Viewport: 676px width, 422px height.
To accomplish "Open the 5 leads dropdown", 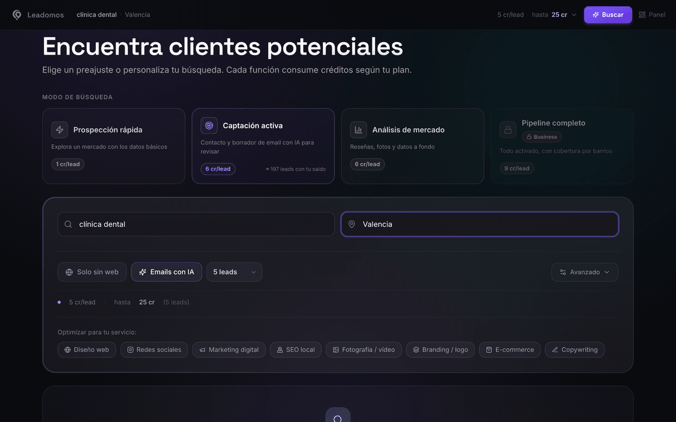I will coord(234,272).
